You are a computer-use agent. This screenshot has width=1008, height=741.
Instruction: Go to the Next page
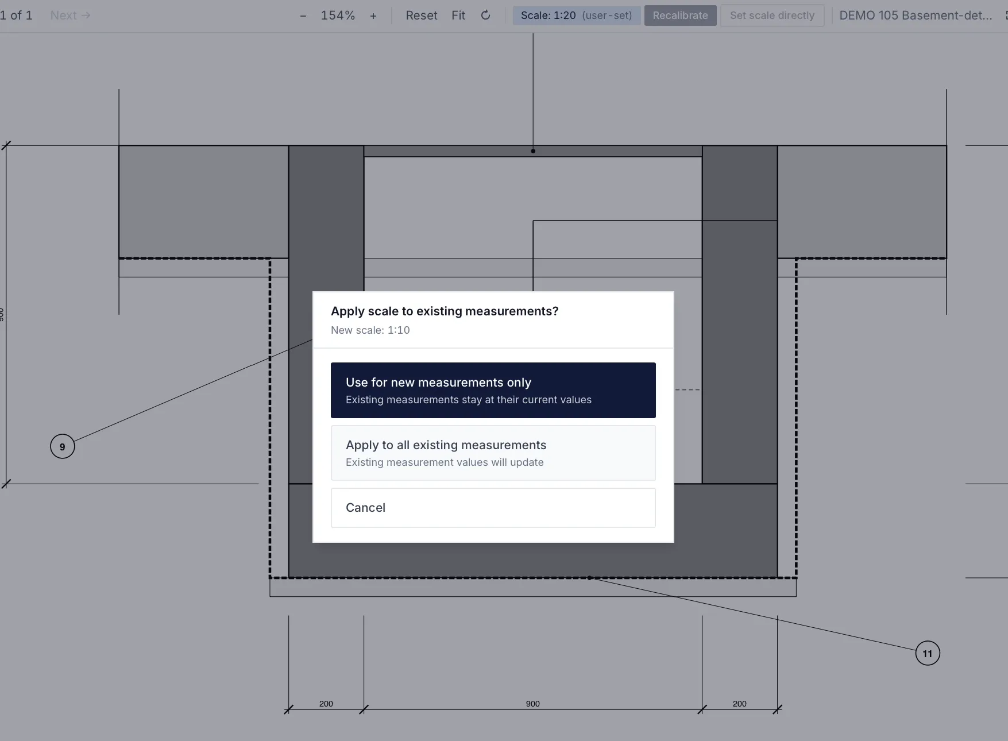[x=70, y=16]
